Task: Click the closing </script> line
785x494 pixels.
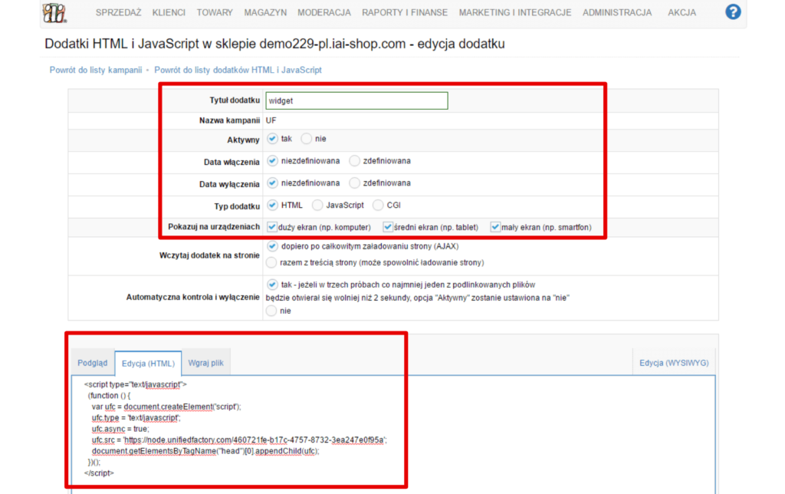Action: point(99,473)
